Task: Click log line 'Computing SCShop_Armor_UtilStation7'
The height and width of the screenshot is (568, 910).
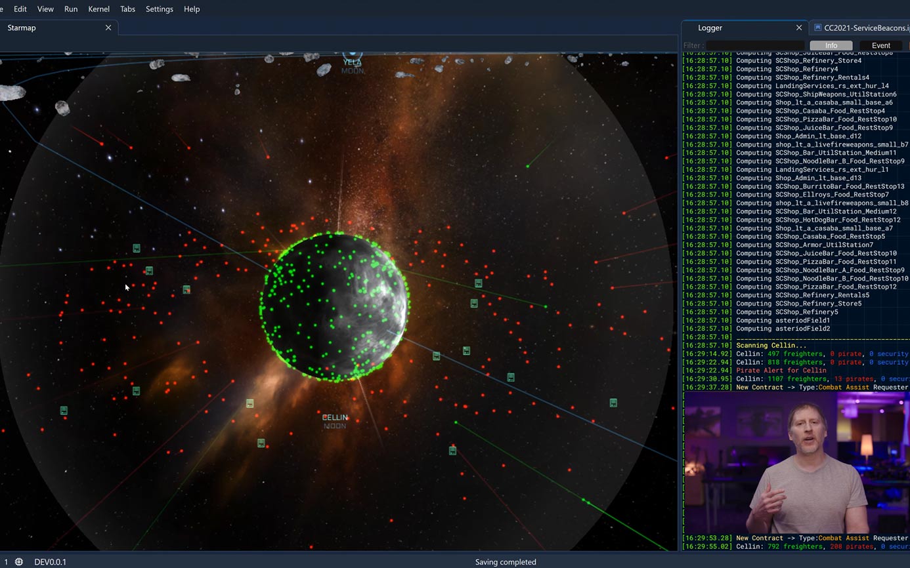Action: click(805, 245)
